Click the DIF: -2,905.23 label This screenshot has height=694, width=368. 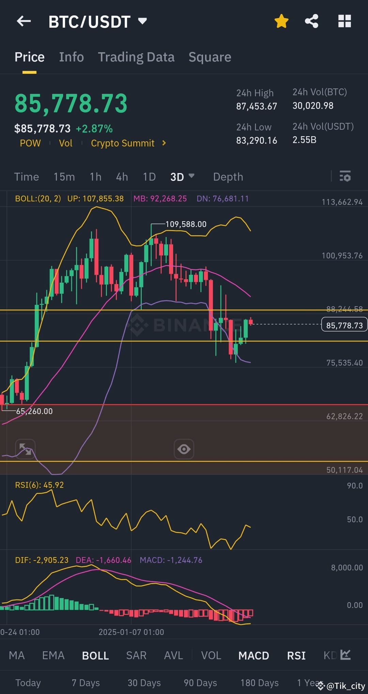coord(42,560)
